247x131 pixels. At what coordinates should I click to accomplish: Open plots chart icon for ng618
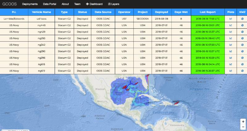pos(230,64)
